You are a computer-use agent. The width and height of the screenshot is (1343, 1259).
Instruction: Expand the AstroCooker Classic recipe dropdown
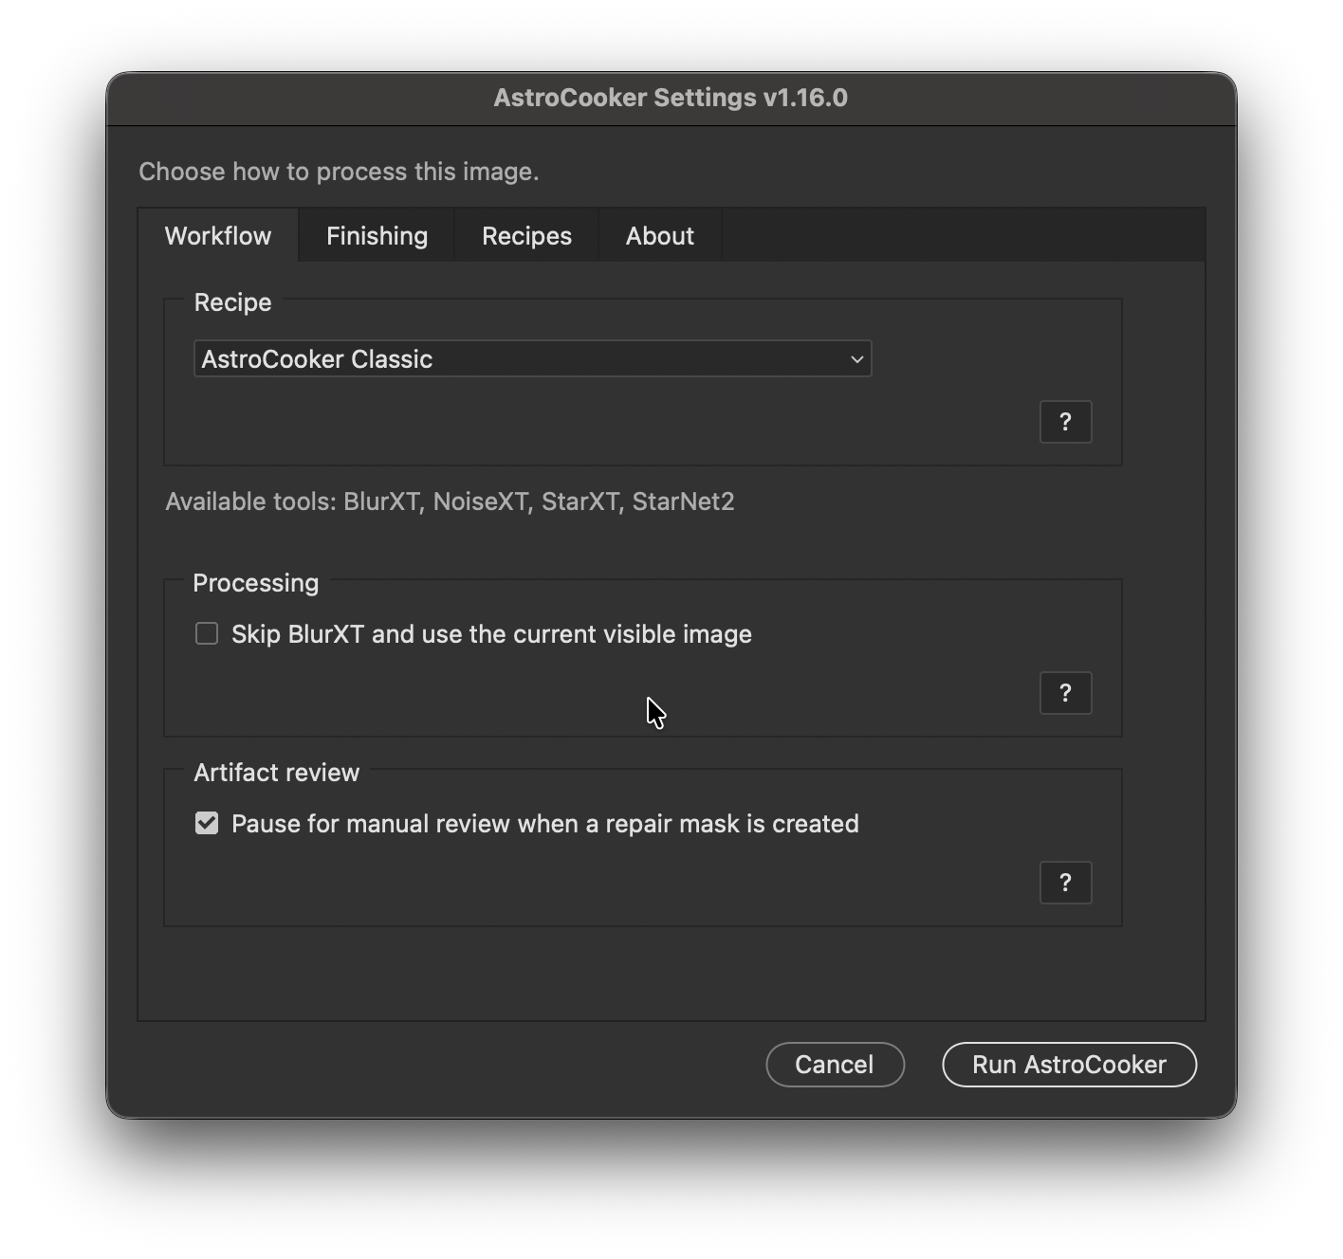pyautogui.click(x=533, y=359)
